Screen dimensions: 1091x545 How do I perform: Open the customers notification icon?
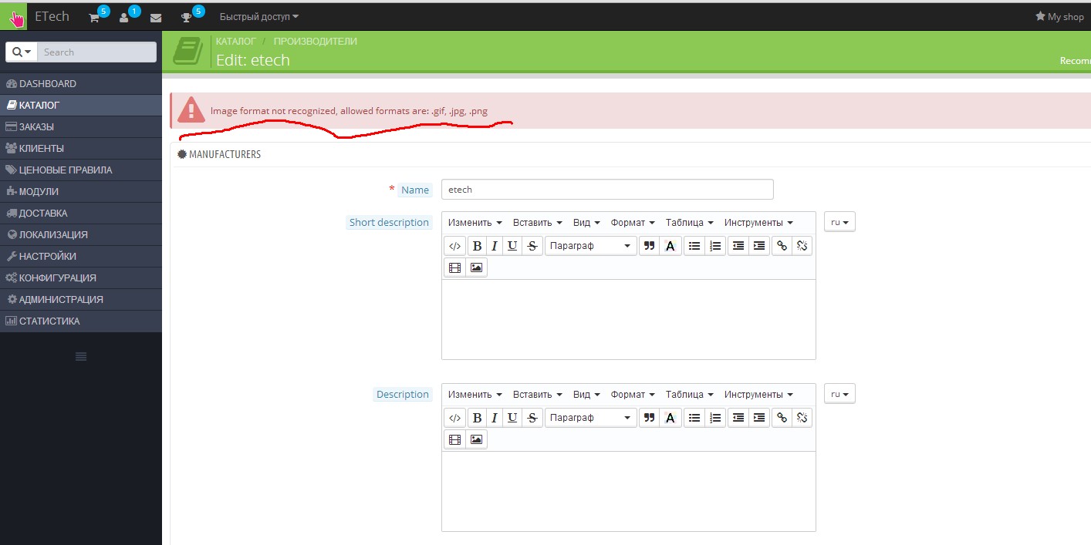coord(123,17)
